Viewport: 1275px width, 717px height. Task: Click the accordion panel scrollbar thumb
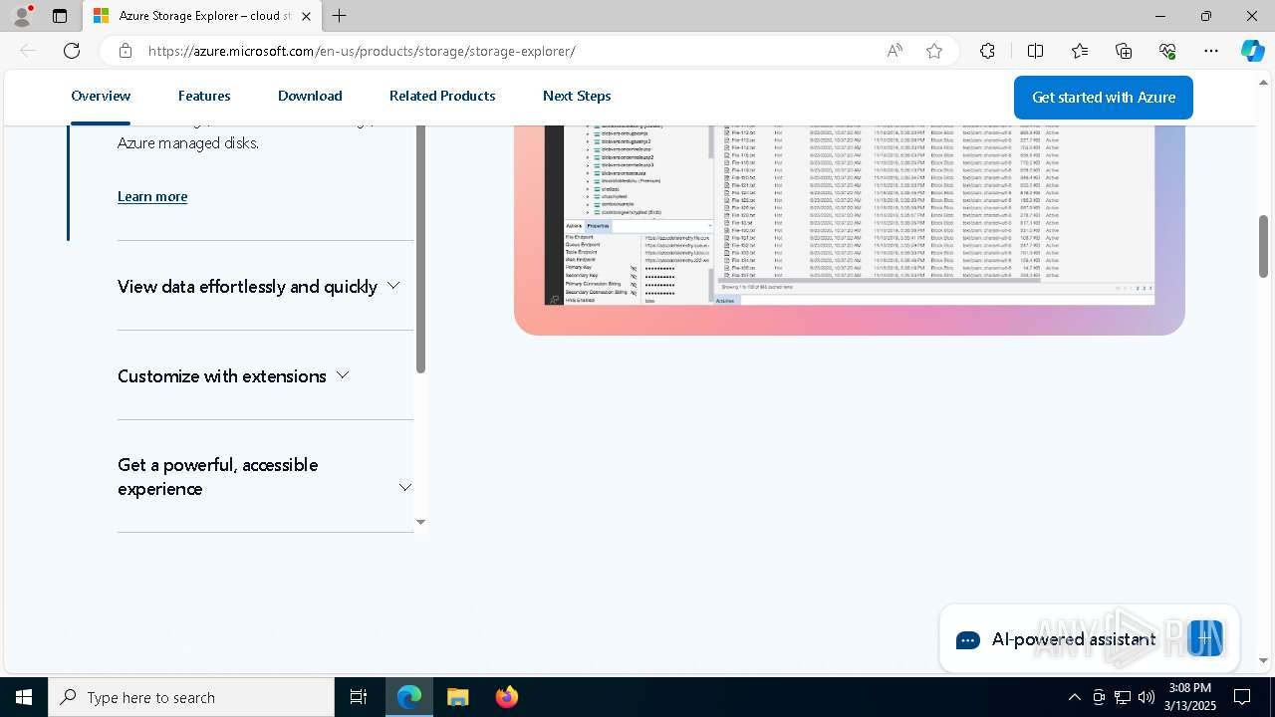coord(420,249)
